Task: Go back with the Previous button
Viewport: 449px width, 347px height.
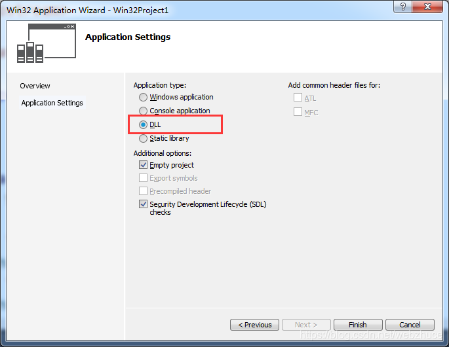Action: point(254,325)
